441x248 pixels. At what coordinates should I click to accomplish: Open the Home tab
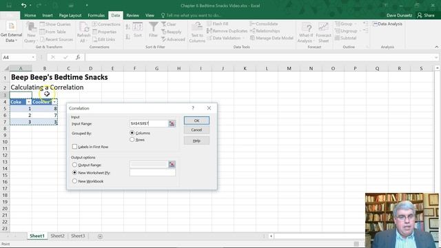(30, 15)
